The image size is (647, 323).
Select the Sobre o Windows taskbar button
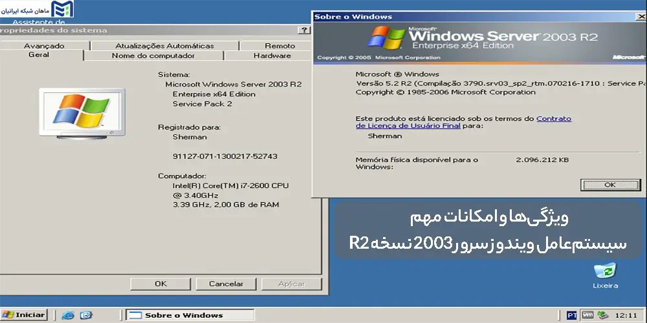coord(190,315)
